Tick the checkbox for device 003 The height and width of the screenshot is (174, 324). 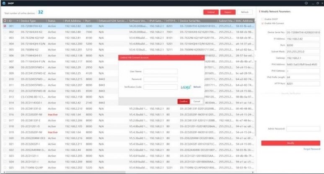(5, 38)
